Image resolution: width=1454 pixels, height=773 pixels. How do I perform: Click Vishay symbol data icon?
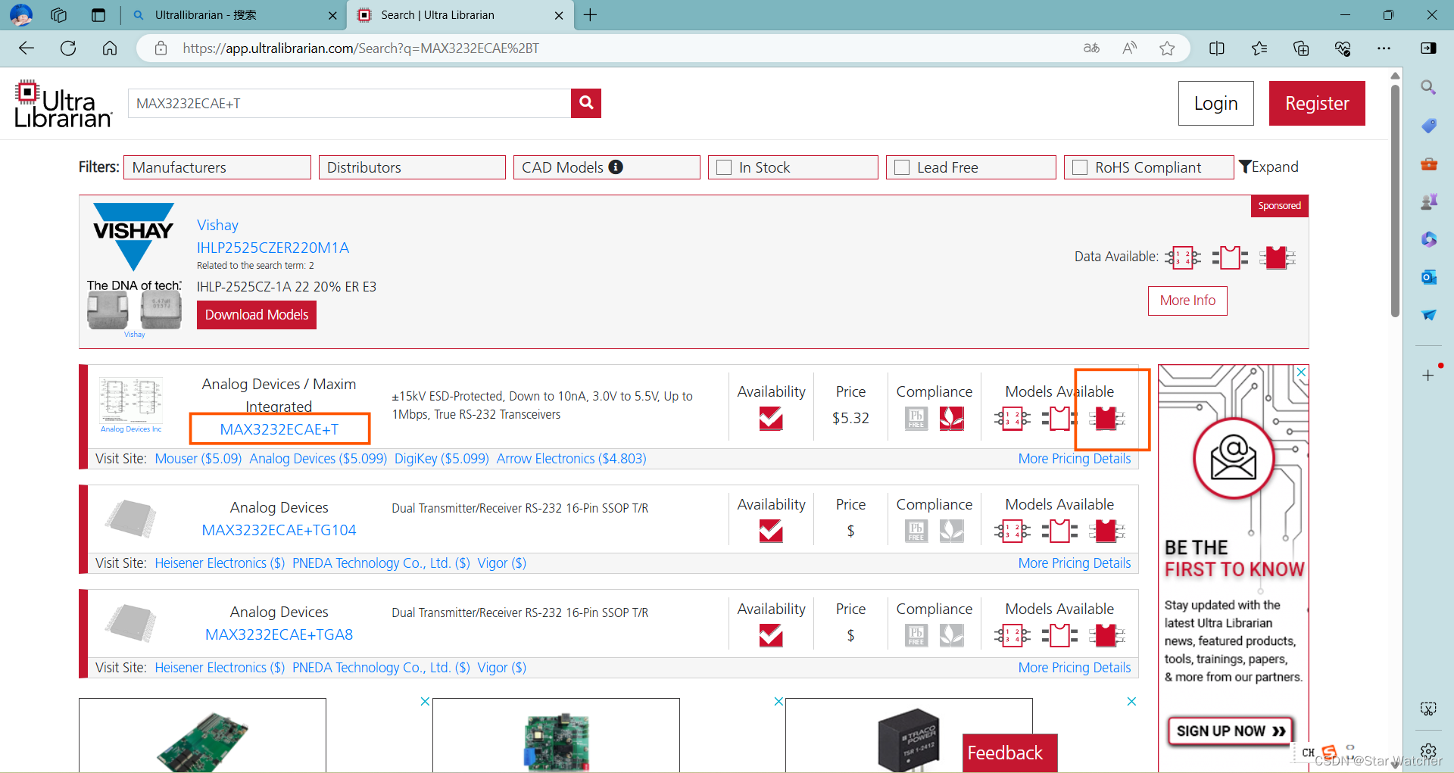click(x=1183, y=257)
